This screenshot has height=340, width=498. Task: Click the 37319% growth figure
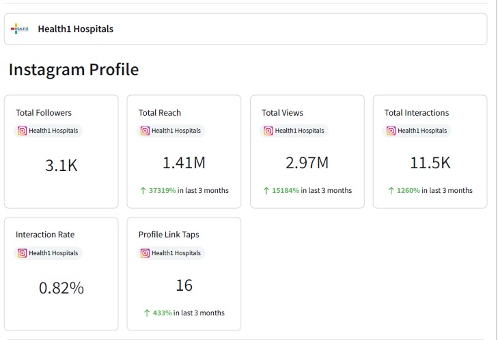pyautogui.click(x=163, y=190)
